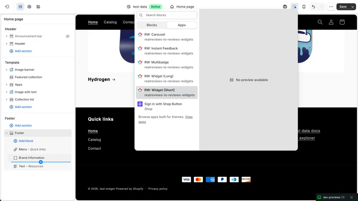The image size is (358, 201).
Task: Switch to the Apps tab
Action: click(182, 25)
